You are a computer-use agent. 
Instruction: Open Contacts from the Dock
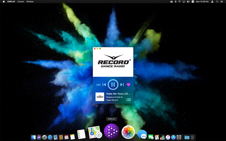click(61, 137)
